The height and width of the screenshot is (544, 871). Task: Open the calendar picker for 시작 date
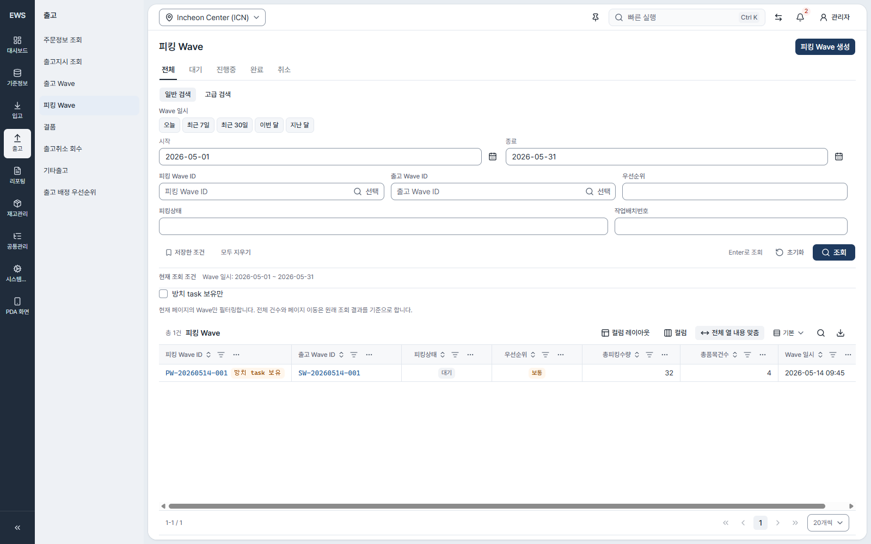493,157
